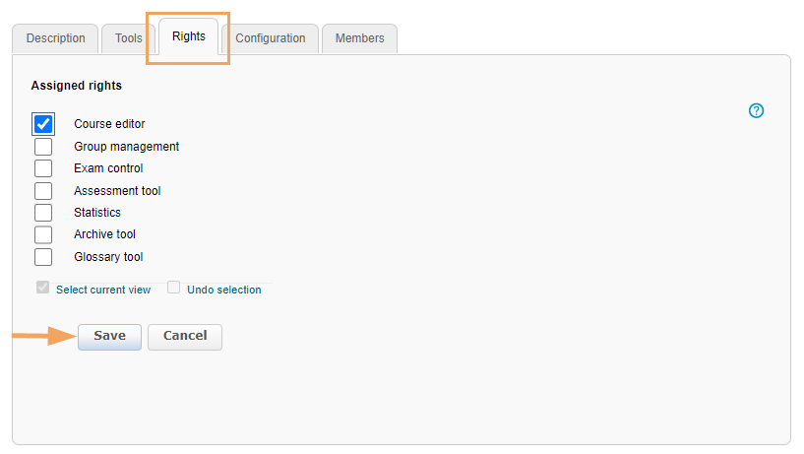
Task: Click the Course editor label text
Action: coord(109,124)
